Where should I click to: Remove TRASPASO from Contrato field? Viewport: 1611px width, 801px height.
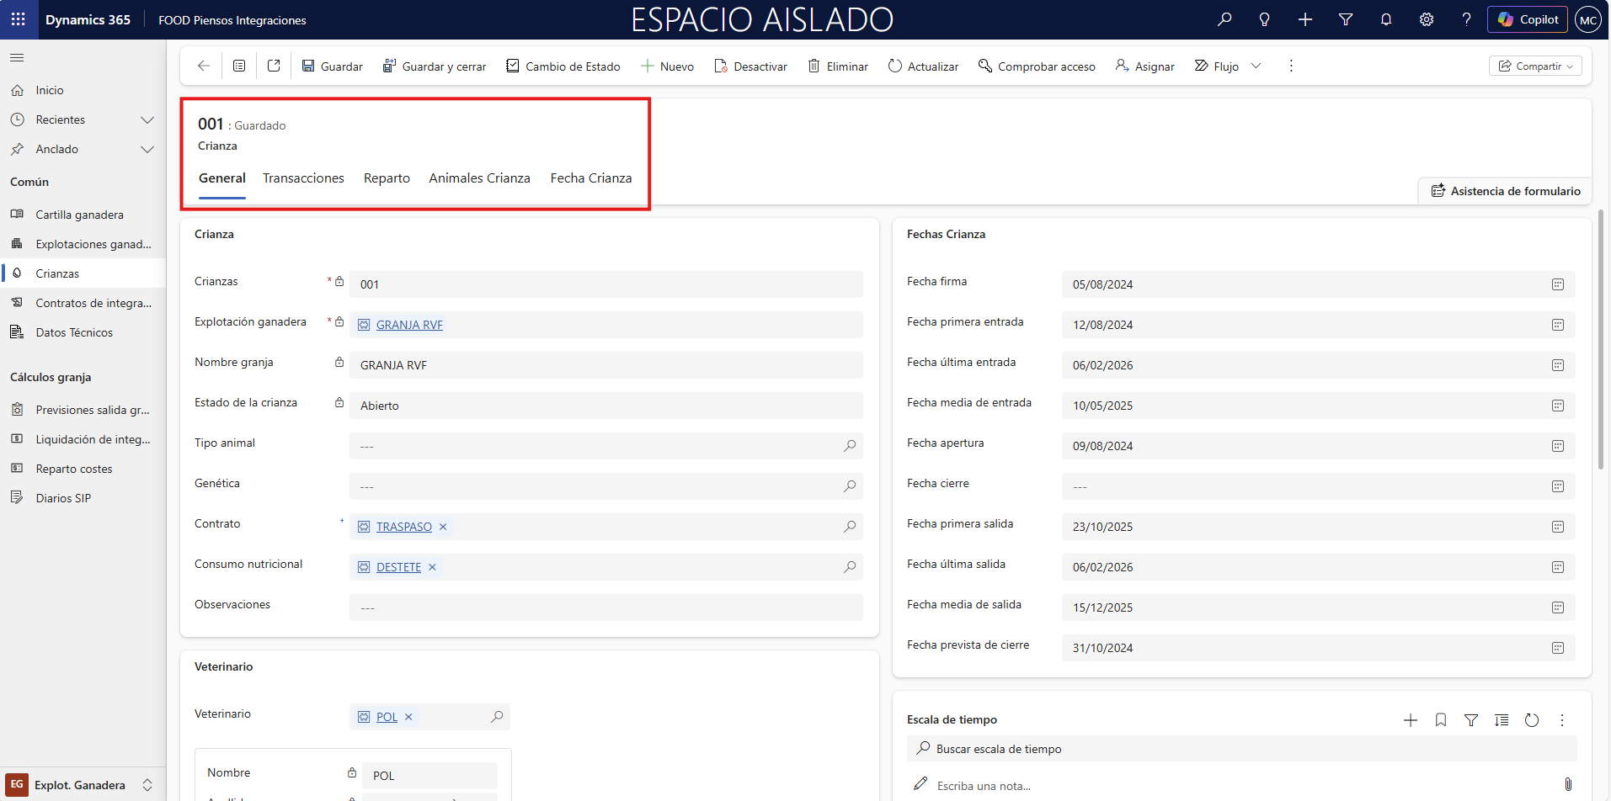pos(443,527)
